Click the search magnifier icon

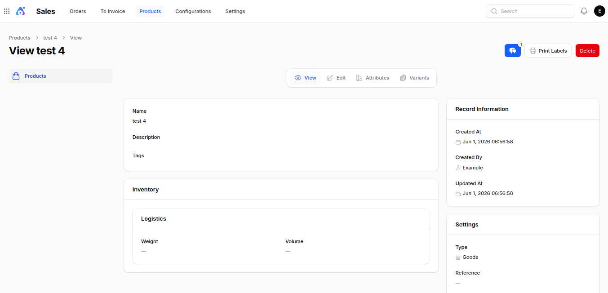[494, 11]
